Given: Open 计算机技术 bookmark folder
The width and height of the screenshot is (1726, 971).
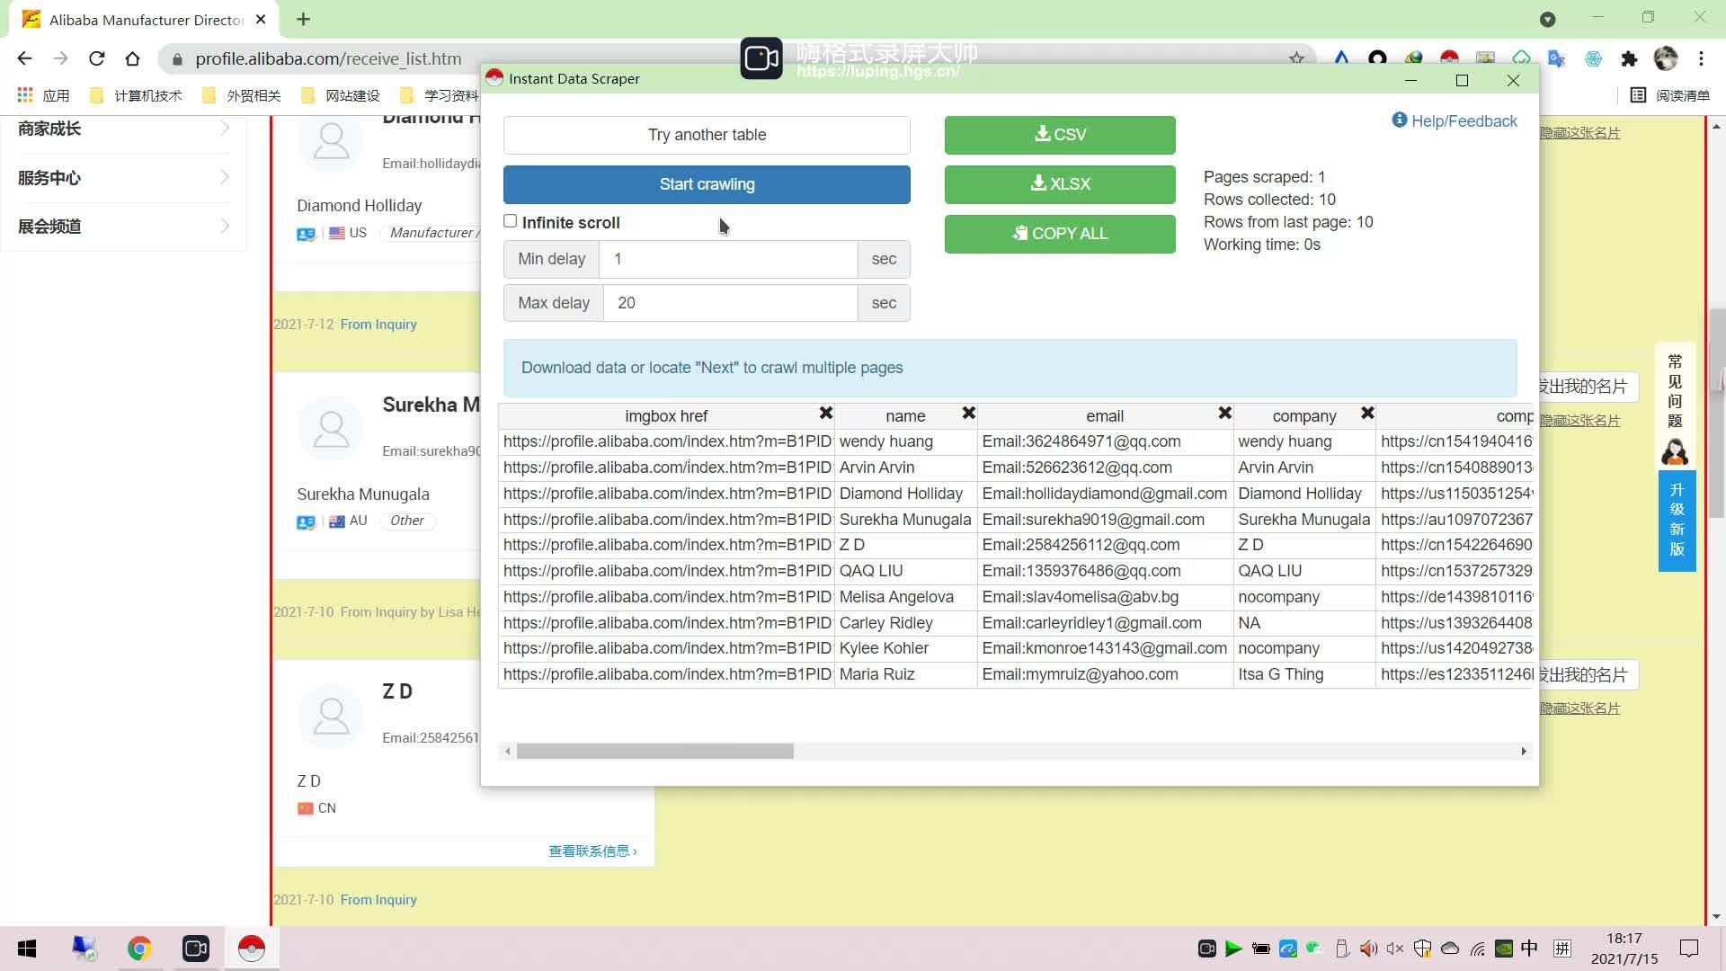Looking at the screenshot, I should (x=137, y=95).
